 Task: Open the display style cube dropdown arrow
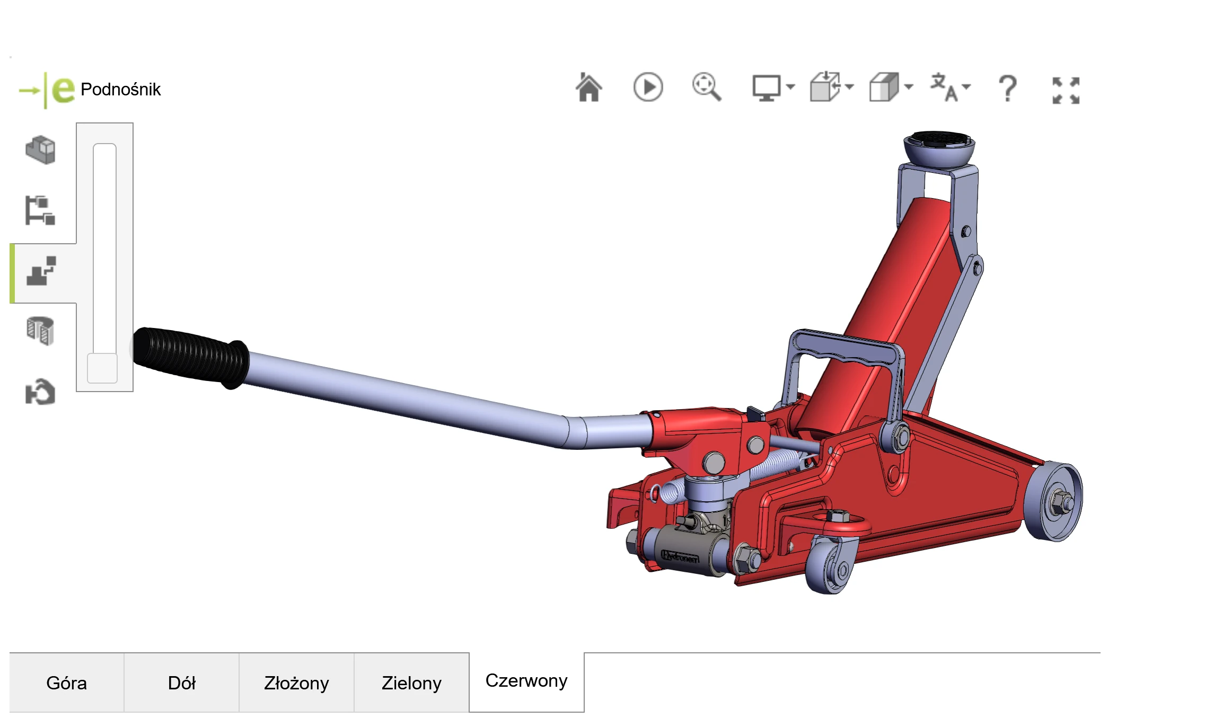click(909, 86)
